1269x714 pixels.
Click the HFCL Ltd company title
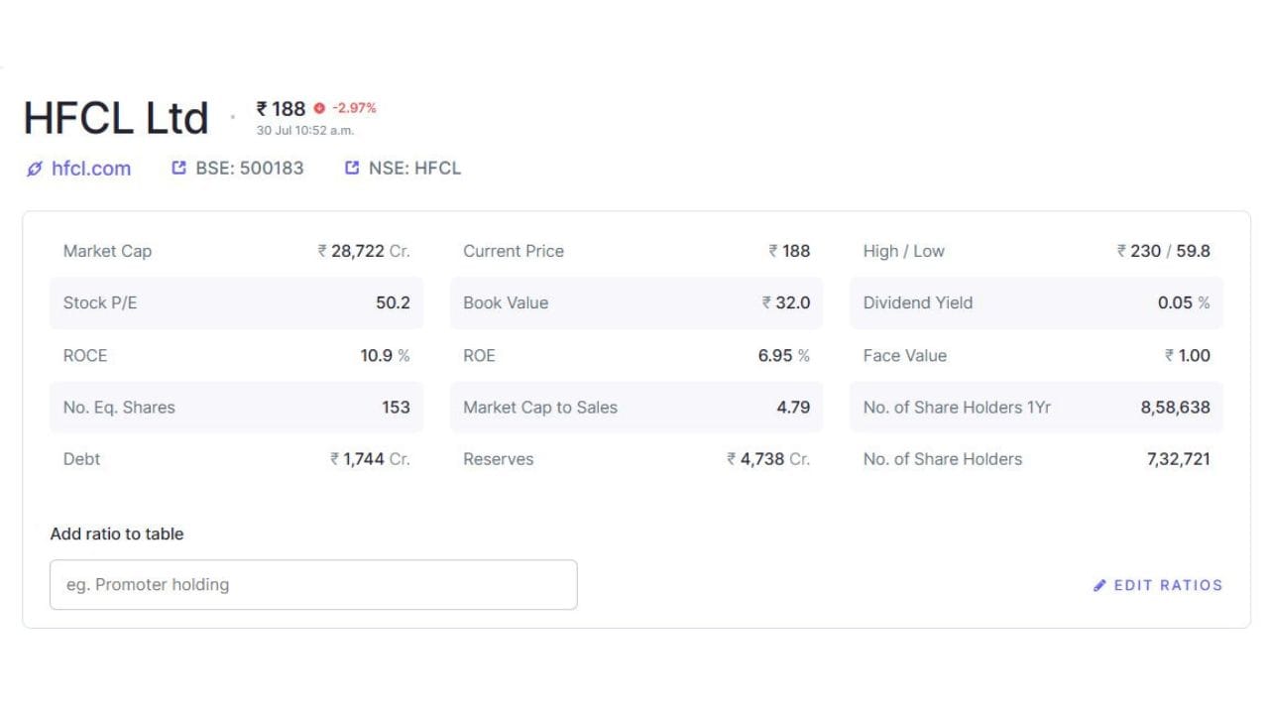[116, 118]
